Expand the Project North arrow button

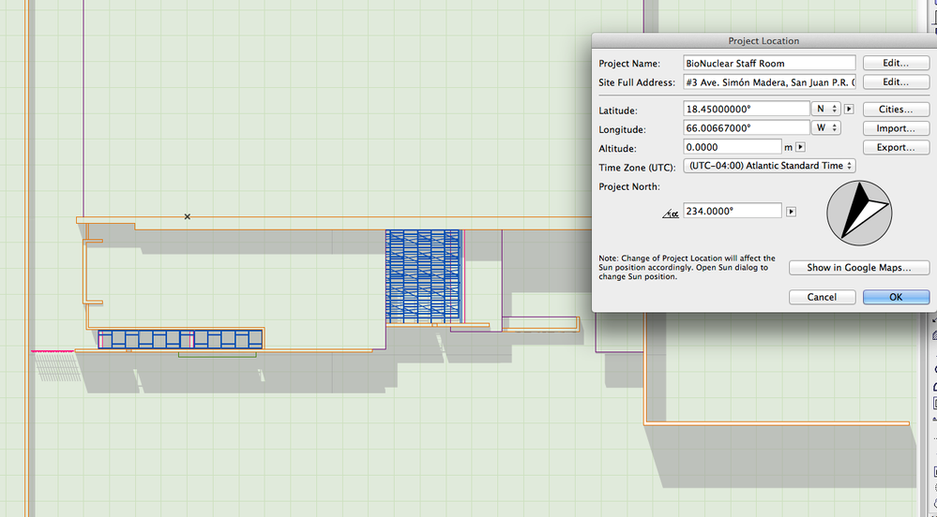(792, 212)
